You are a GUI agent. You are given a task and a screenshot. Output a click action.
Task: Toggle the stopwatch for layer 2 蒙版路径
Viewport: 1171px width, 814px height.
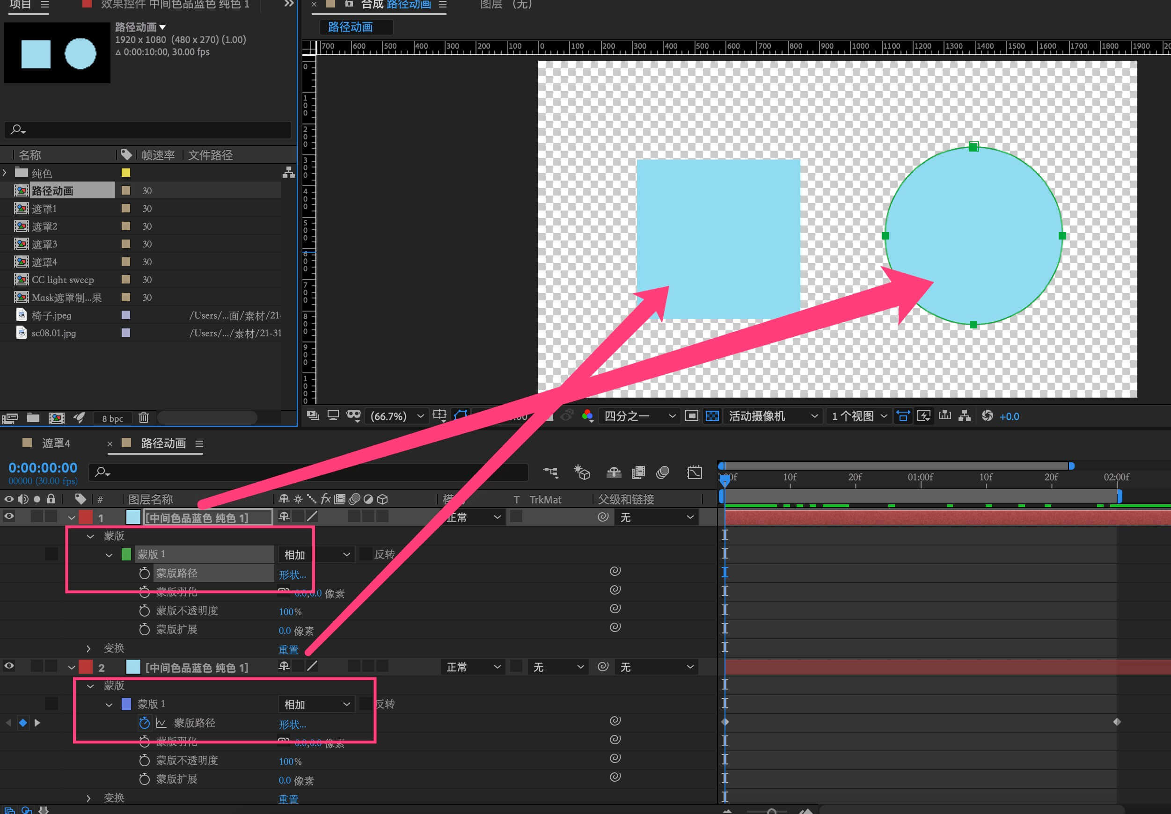point(144,723)
